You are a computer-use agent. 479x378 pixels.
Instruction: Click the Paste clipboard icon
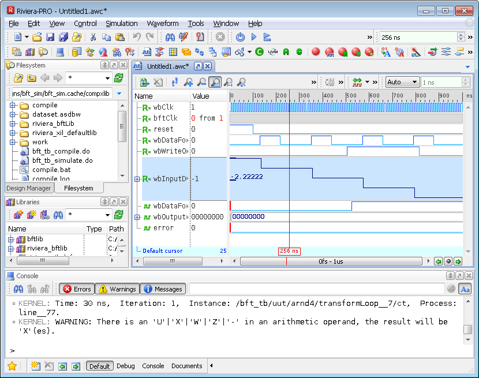[120, 38]
